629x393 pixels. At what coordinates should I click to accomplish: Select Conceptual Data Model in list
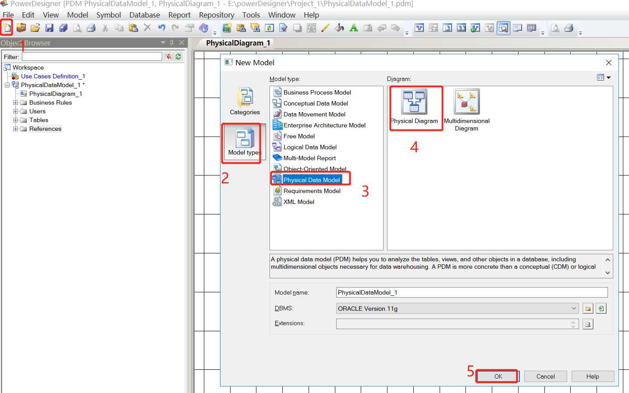(x=316, y=103)
